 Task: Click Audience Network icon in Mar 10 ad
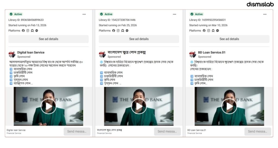pos(213,31)
